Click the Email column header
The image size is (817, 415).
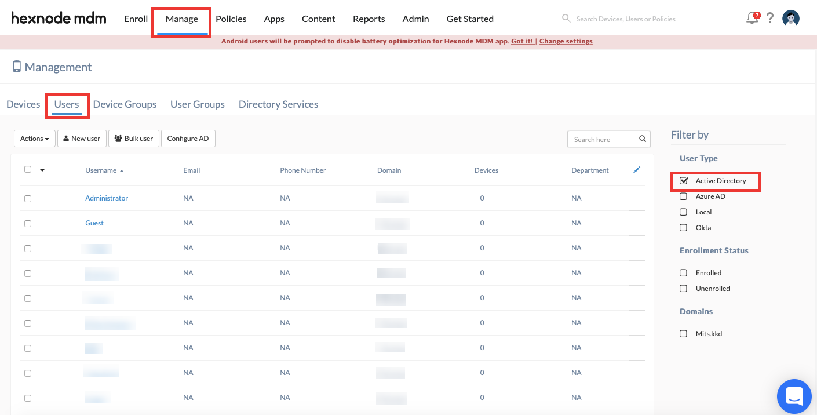(192, 170)
